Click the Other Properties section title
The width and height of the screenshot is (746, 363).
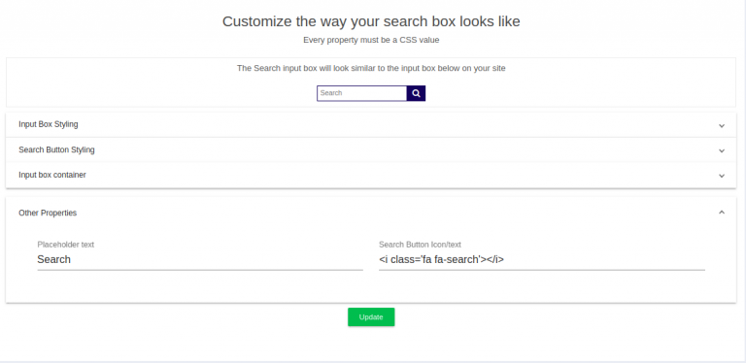pos(48,213)
